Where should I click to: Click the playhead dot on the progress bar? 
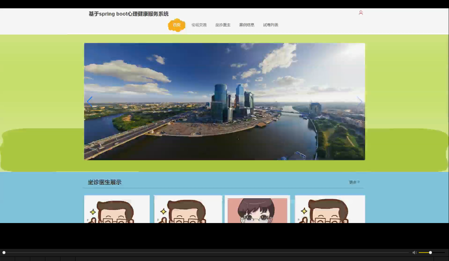[4, 252]
